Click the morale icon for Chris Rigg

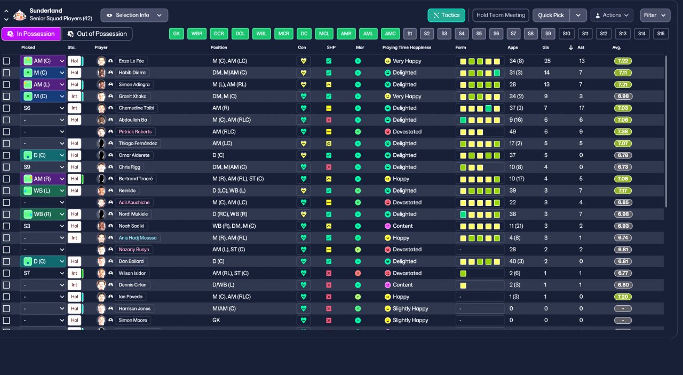(x=358, y=167)
